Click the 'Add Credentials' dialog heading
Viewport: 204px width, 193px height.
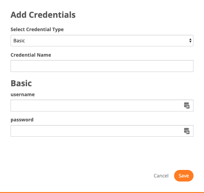pyautogui.click(x=43, y=15)
